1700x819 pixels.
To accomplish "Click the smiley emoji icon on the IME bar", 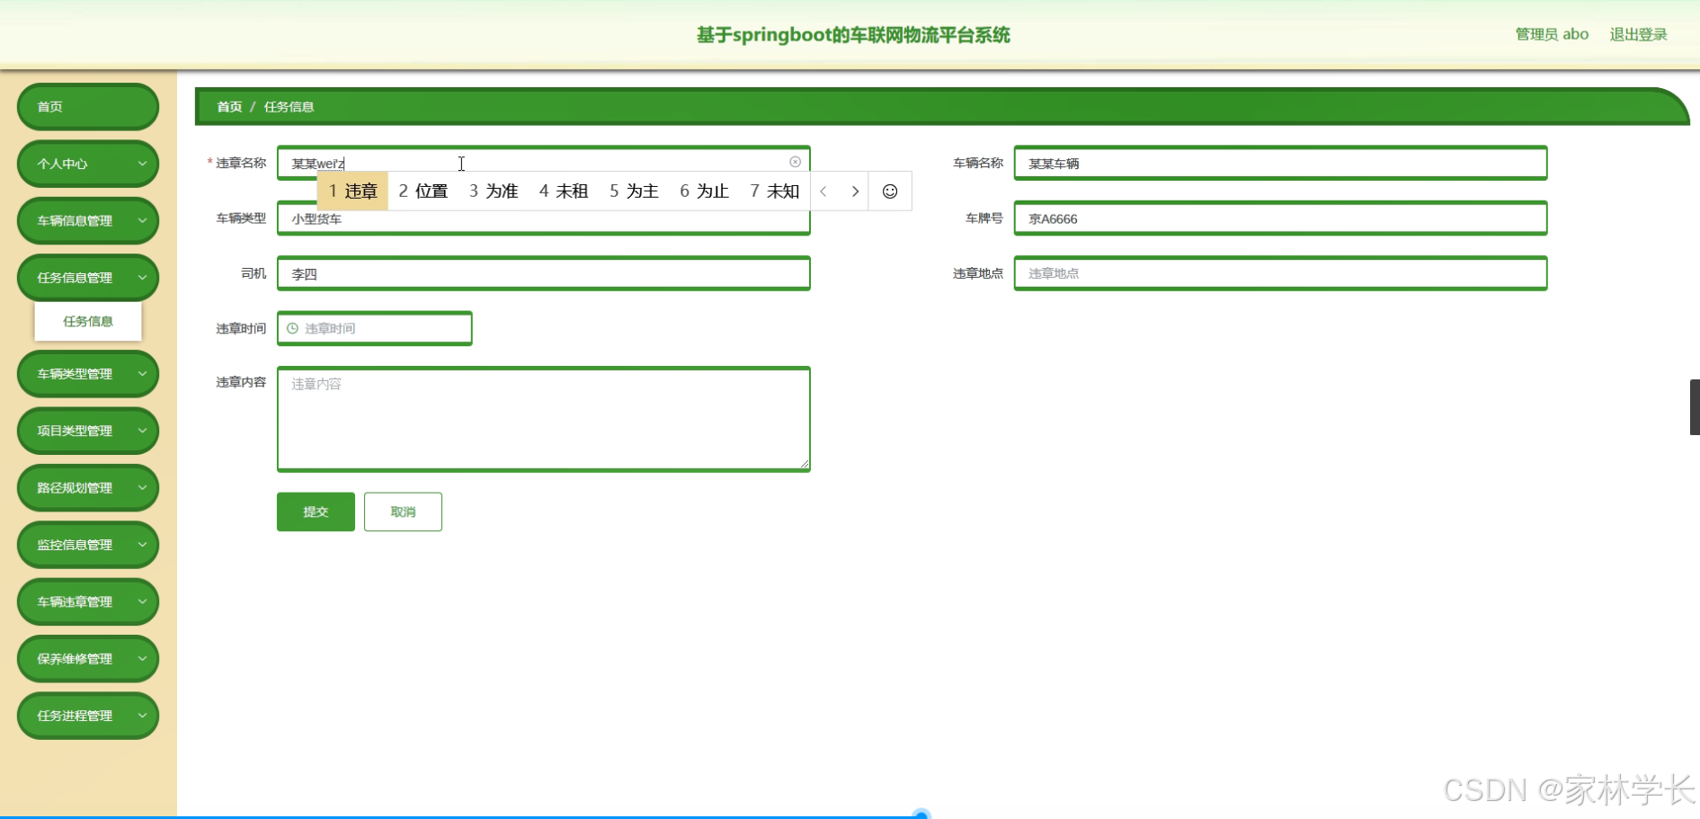I will pos(889,191).
